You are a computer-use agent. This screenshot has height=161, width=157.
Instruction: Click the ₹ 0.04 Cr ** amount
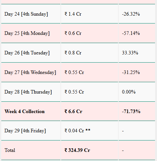(x=77, y=131)
